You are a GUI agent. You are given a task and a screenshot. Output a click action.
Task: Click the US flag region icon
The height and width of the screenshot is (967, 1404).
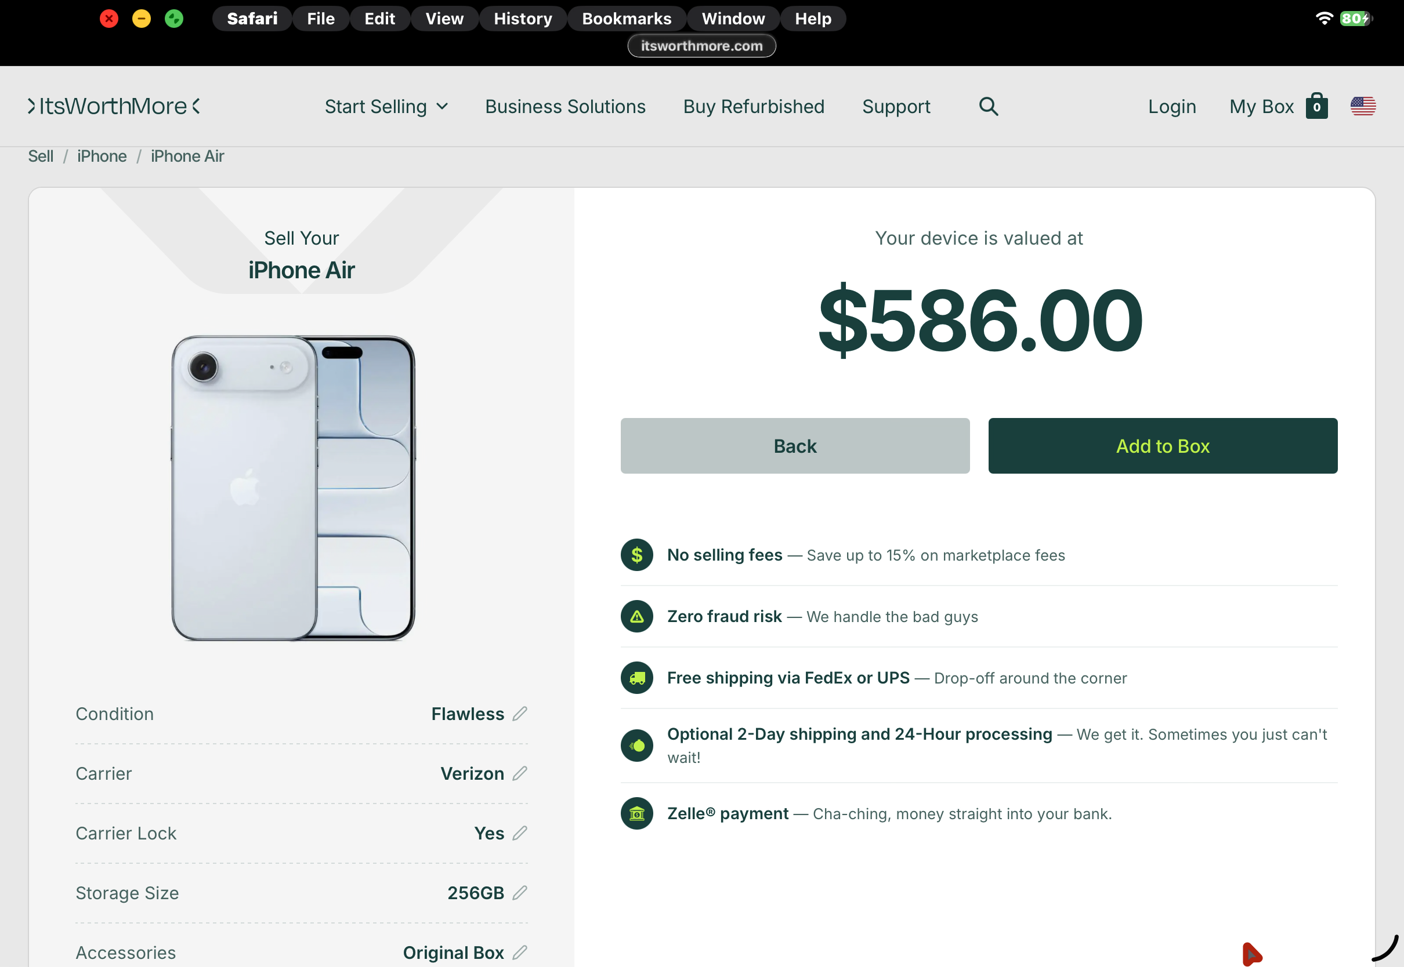click(x=1363, y=106)
